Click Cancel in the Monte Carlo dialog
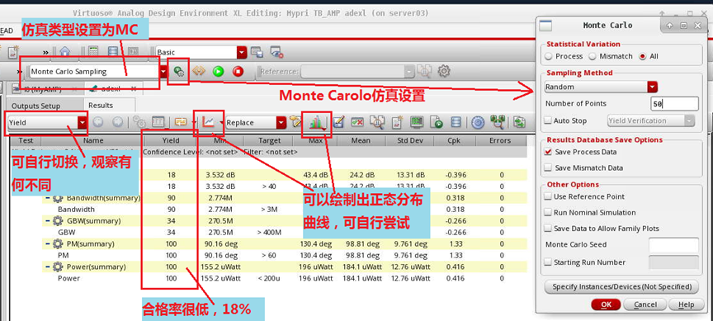The height and width of the screenshot is (321, 713). pyautogui.click(x=645, y=304)
